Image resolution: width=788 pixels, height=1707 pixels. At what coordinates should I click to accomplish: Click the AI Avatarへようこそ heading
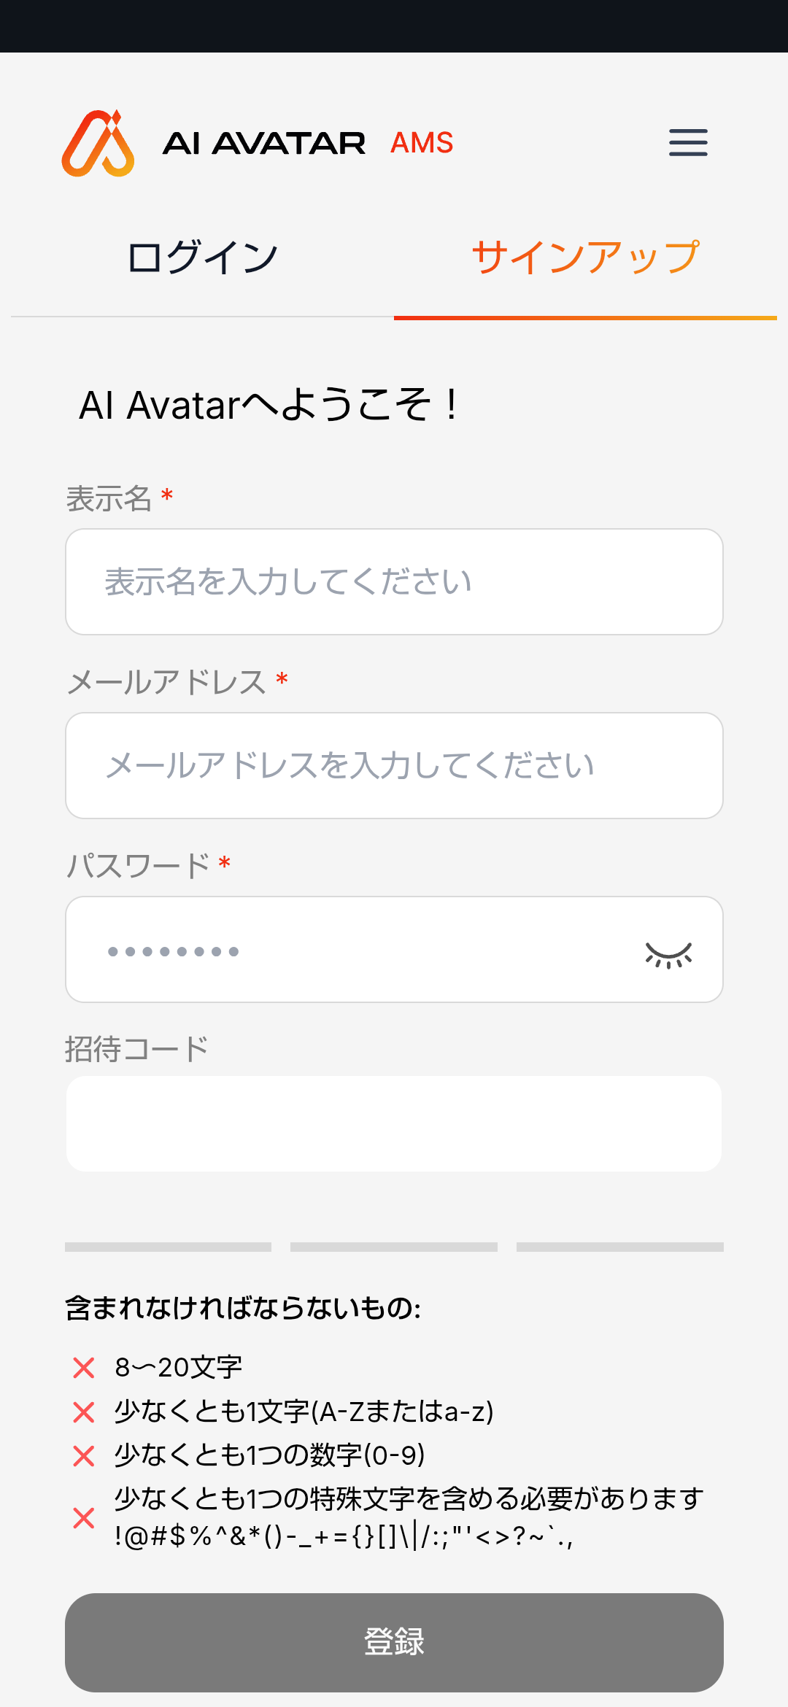(x=269, y=405)
